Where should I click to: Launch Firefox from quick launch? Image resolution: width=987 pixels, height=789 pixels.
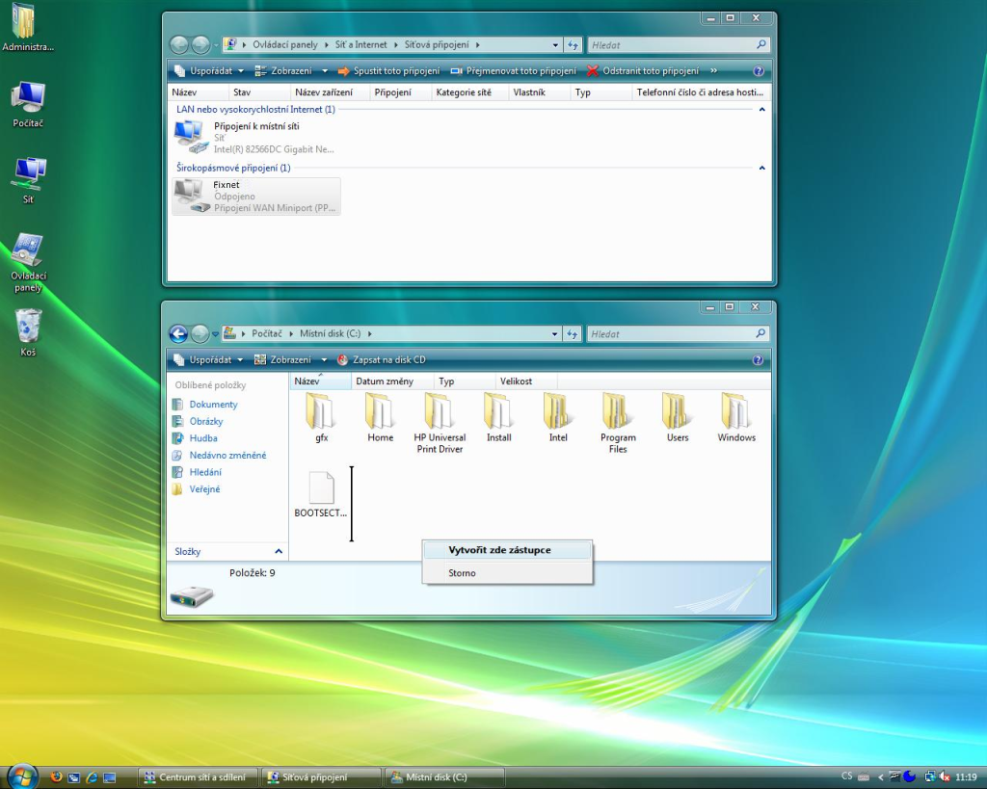[x=56, y=777]
